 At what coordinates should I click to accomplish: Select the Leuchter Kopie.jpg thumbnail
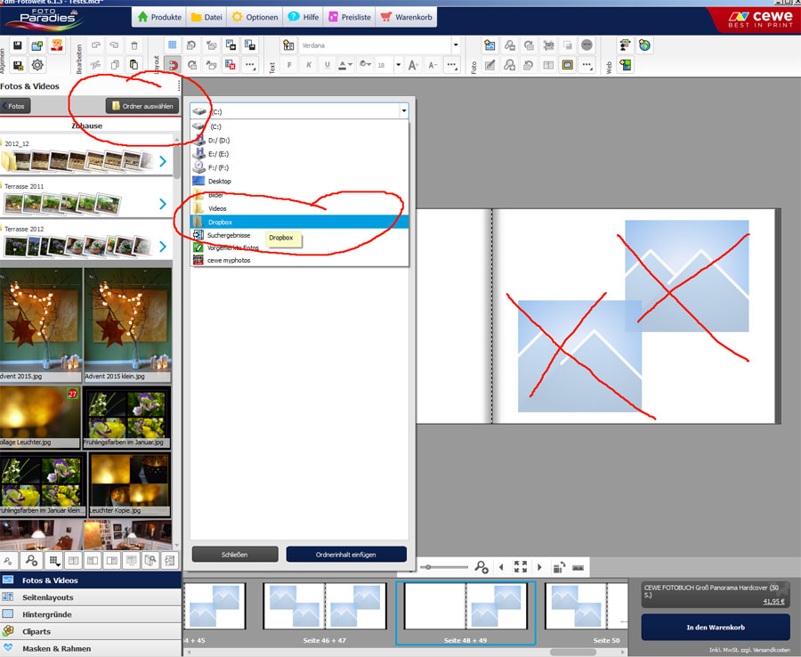[x=130, y=485]
